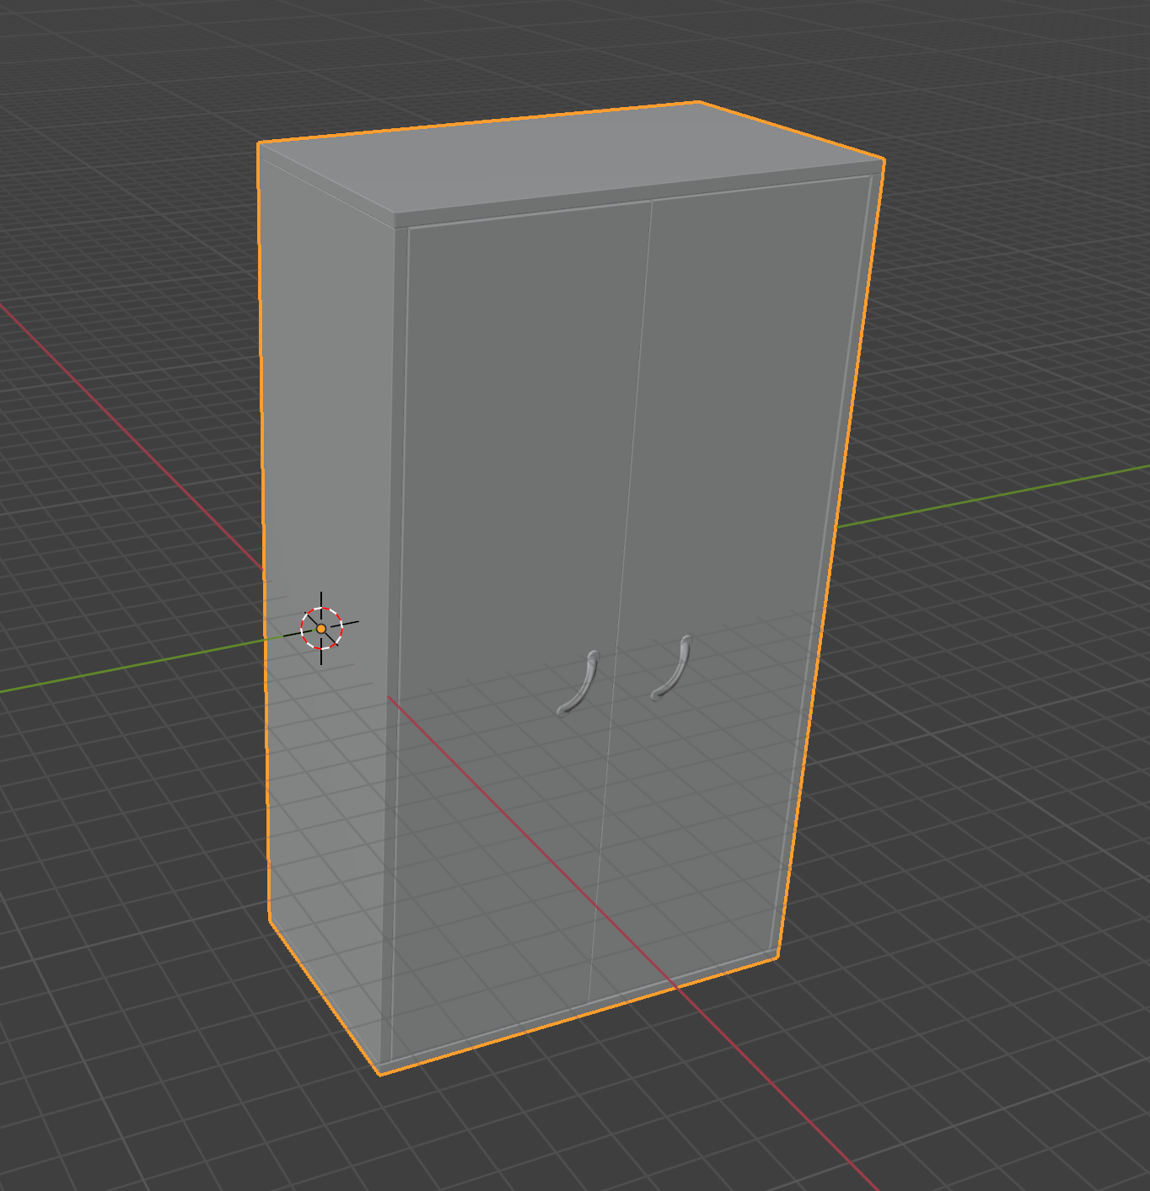This screenshot has width=1150, height=1191.
Task: Select the left door handle
Action: click(x=579, y=682)
